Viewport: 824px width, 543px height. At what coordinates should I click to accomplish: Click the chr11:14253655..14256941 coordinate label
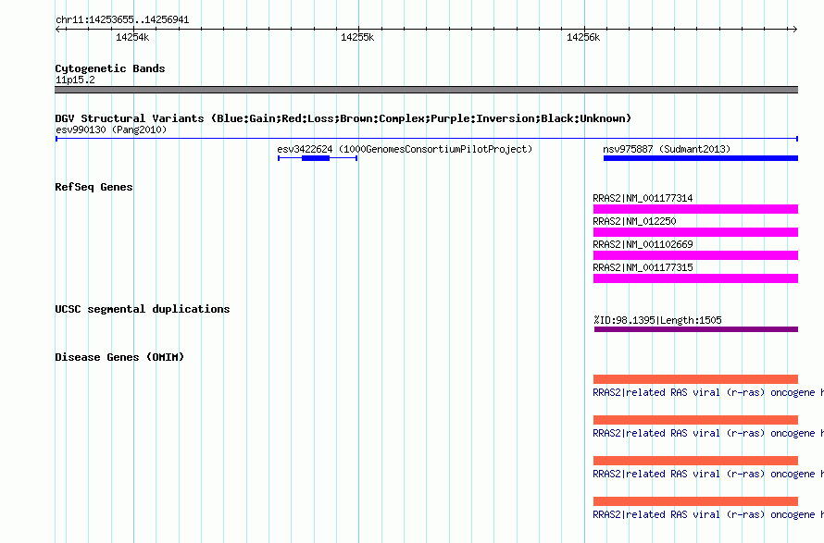pyautogui.click(x=122, y=20)
